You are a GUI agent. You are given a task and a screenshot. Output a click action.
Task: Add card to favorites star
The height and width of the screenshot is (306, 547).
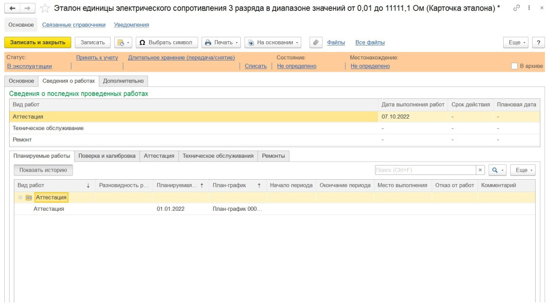pos(45,9)
